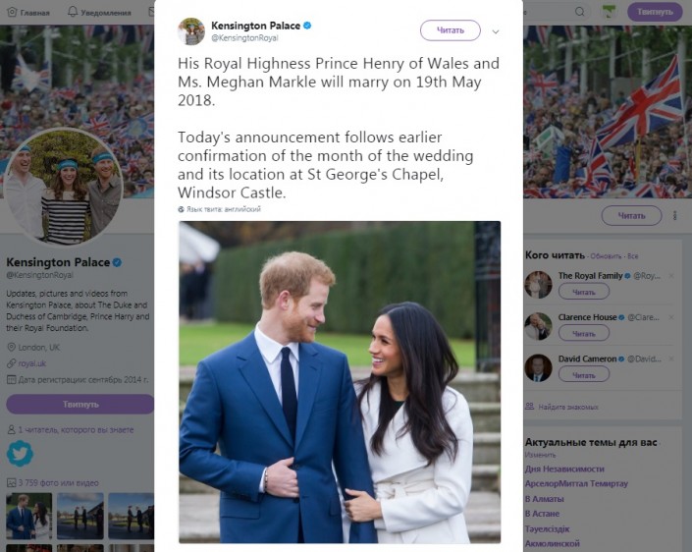Click David Cameron's profile avatar
The image size is (692, 552).
pos(538,367)
